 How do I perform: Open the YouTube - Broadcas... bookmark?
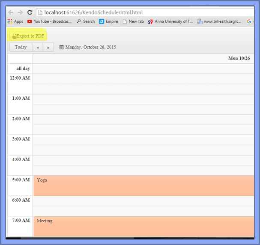pos(50,21)
